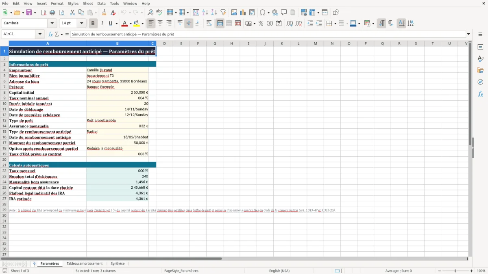Open Find and Replace icon
This screenshot has width=488, height=274.
point(150,13)
